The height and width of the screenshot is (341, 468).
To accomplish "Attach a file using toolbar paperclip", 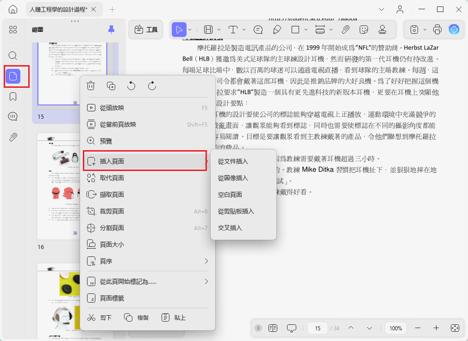I will click(345, 30).
